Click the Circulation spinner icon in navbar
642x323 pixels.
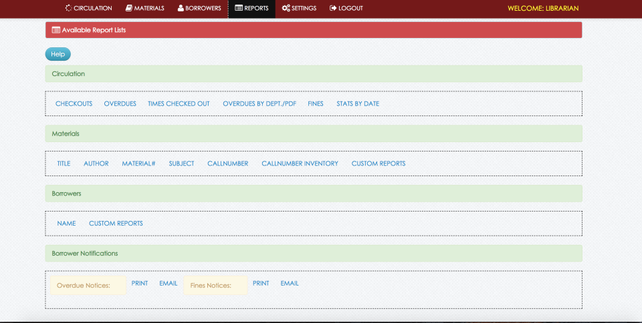(x=68, y=8)
